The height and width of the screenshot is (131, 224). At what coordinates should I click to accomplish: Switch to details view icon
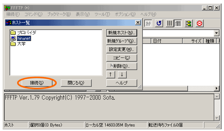click(x=178, y=23)
